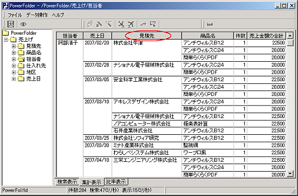Click the 件数 column header
This screenshot has height=196, width=298.
tap(240, 36)
